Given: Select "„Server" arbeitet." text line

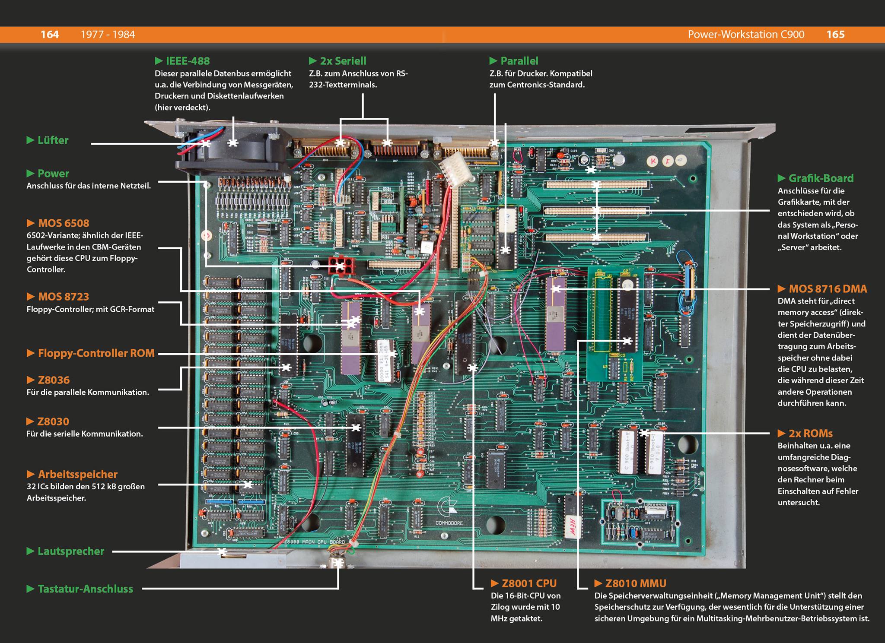Looking at the screenshot, I should 809,247.
